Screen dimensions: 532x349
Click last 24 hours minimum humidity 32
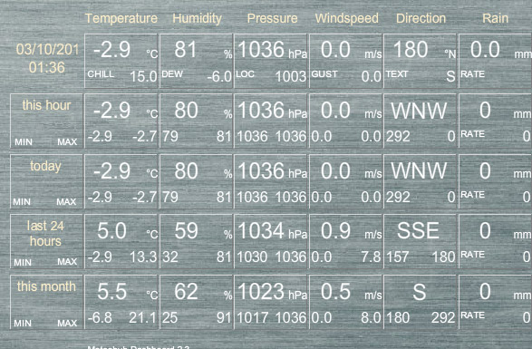[170, 257]
